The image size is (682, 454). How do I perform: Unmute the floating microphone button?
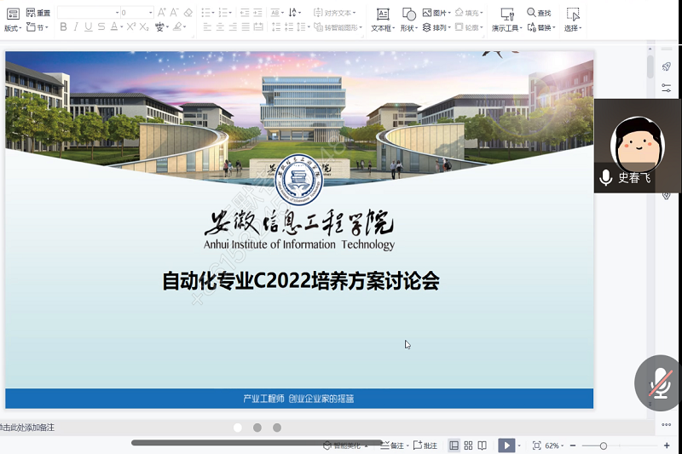[x=660, y=383]
